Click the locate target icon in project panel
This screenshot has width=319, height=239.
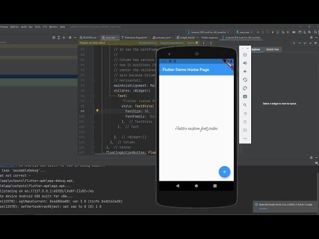[54, 38]
